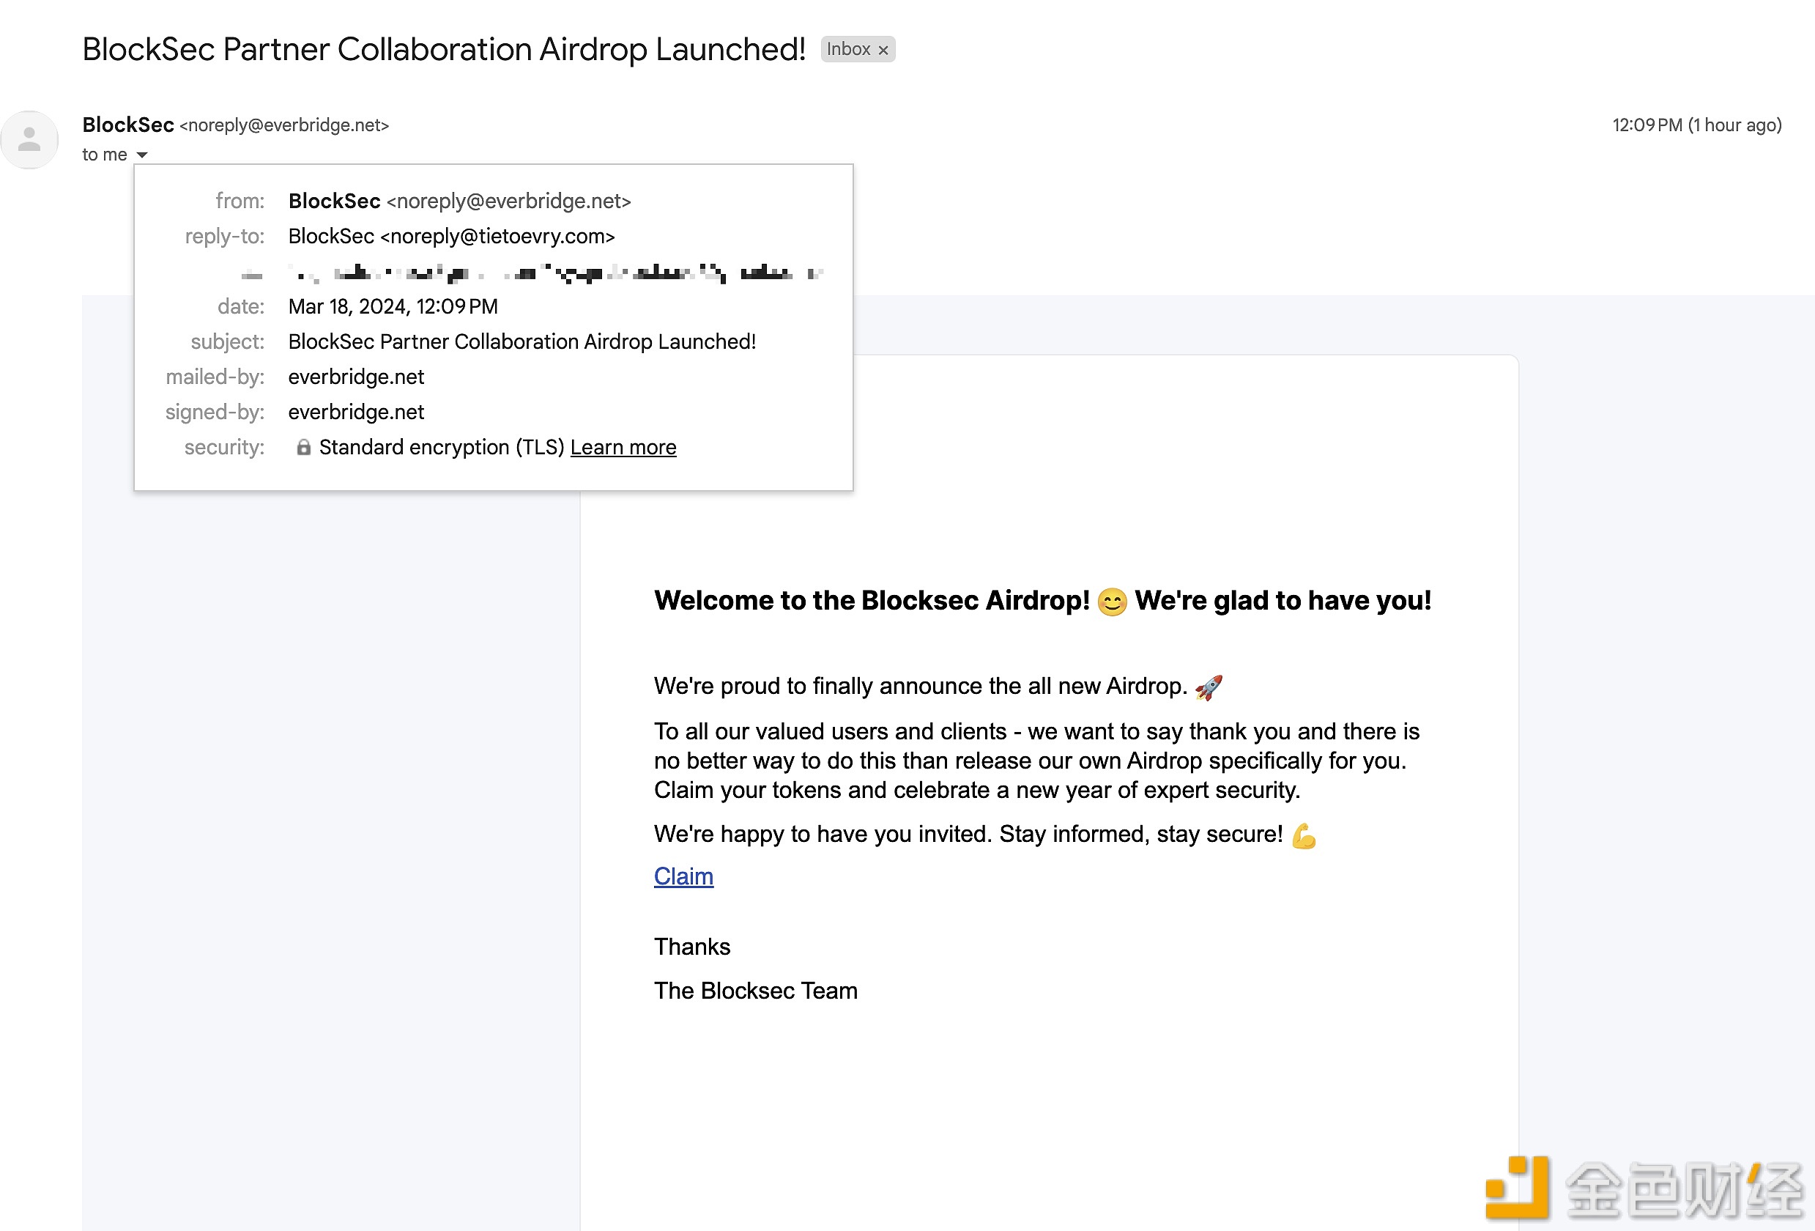The image size is (1815, 1231).
Task: Click the email subject title heading
Action: coord(444,49)
